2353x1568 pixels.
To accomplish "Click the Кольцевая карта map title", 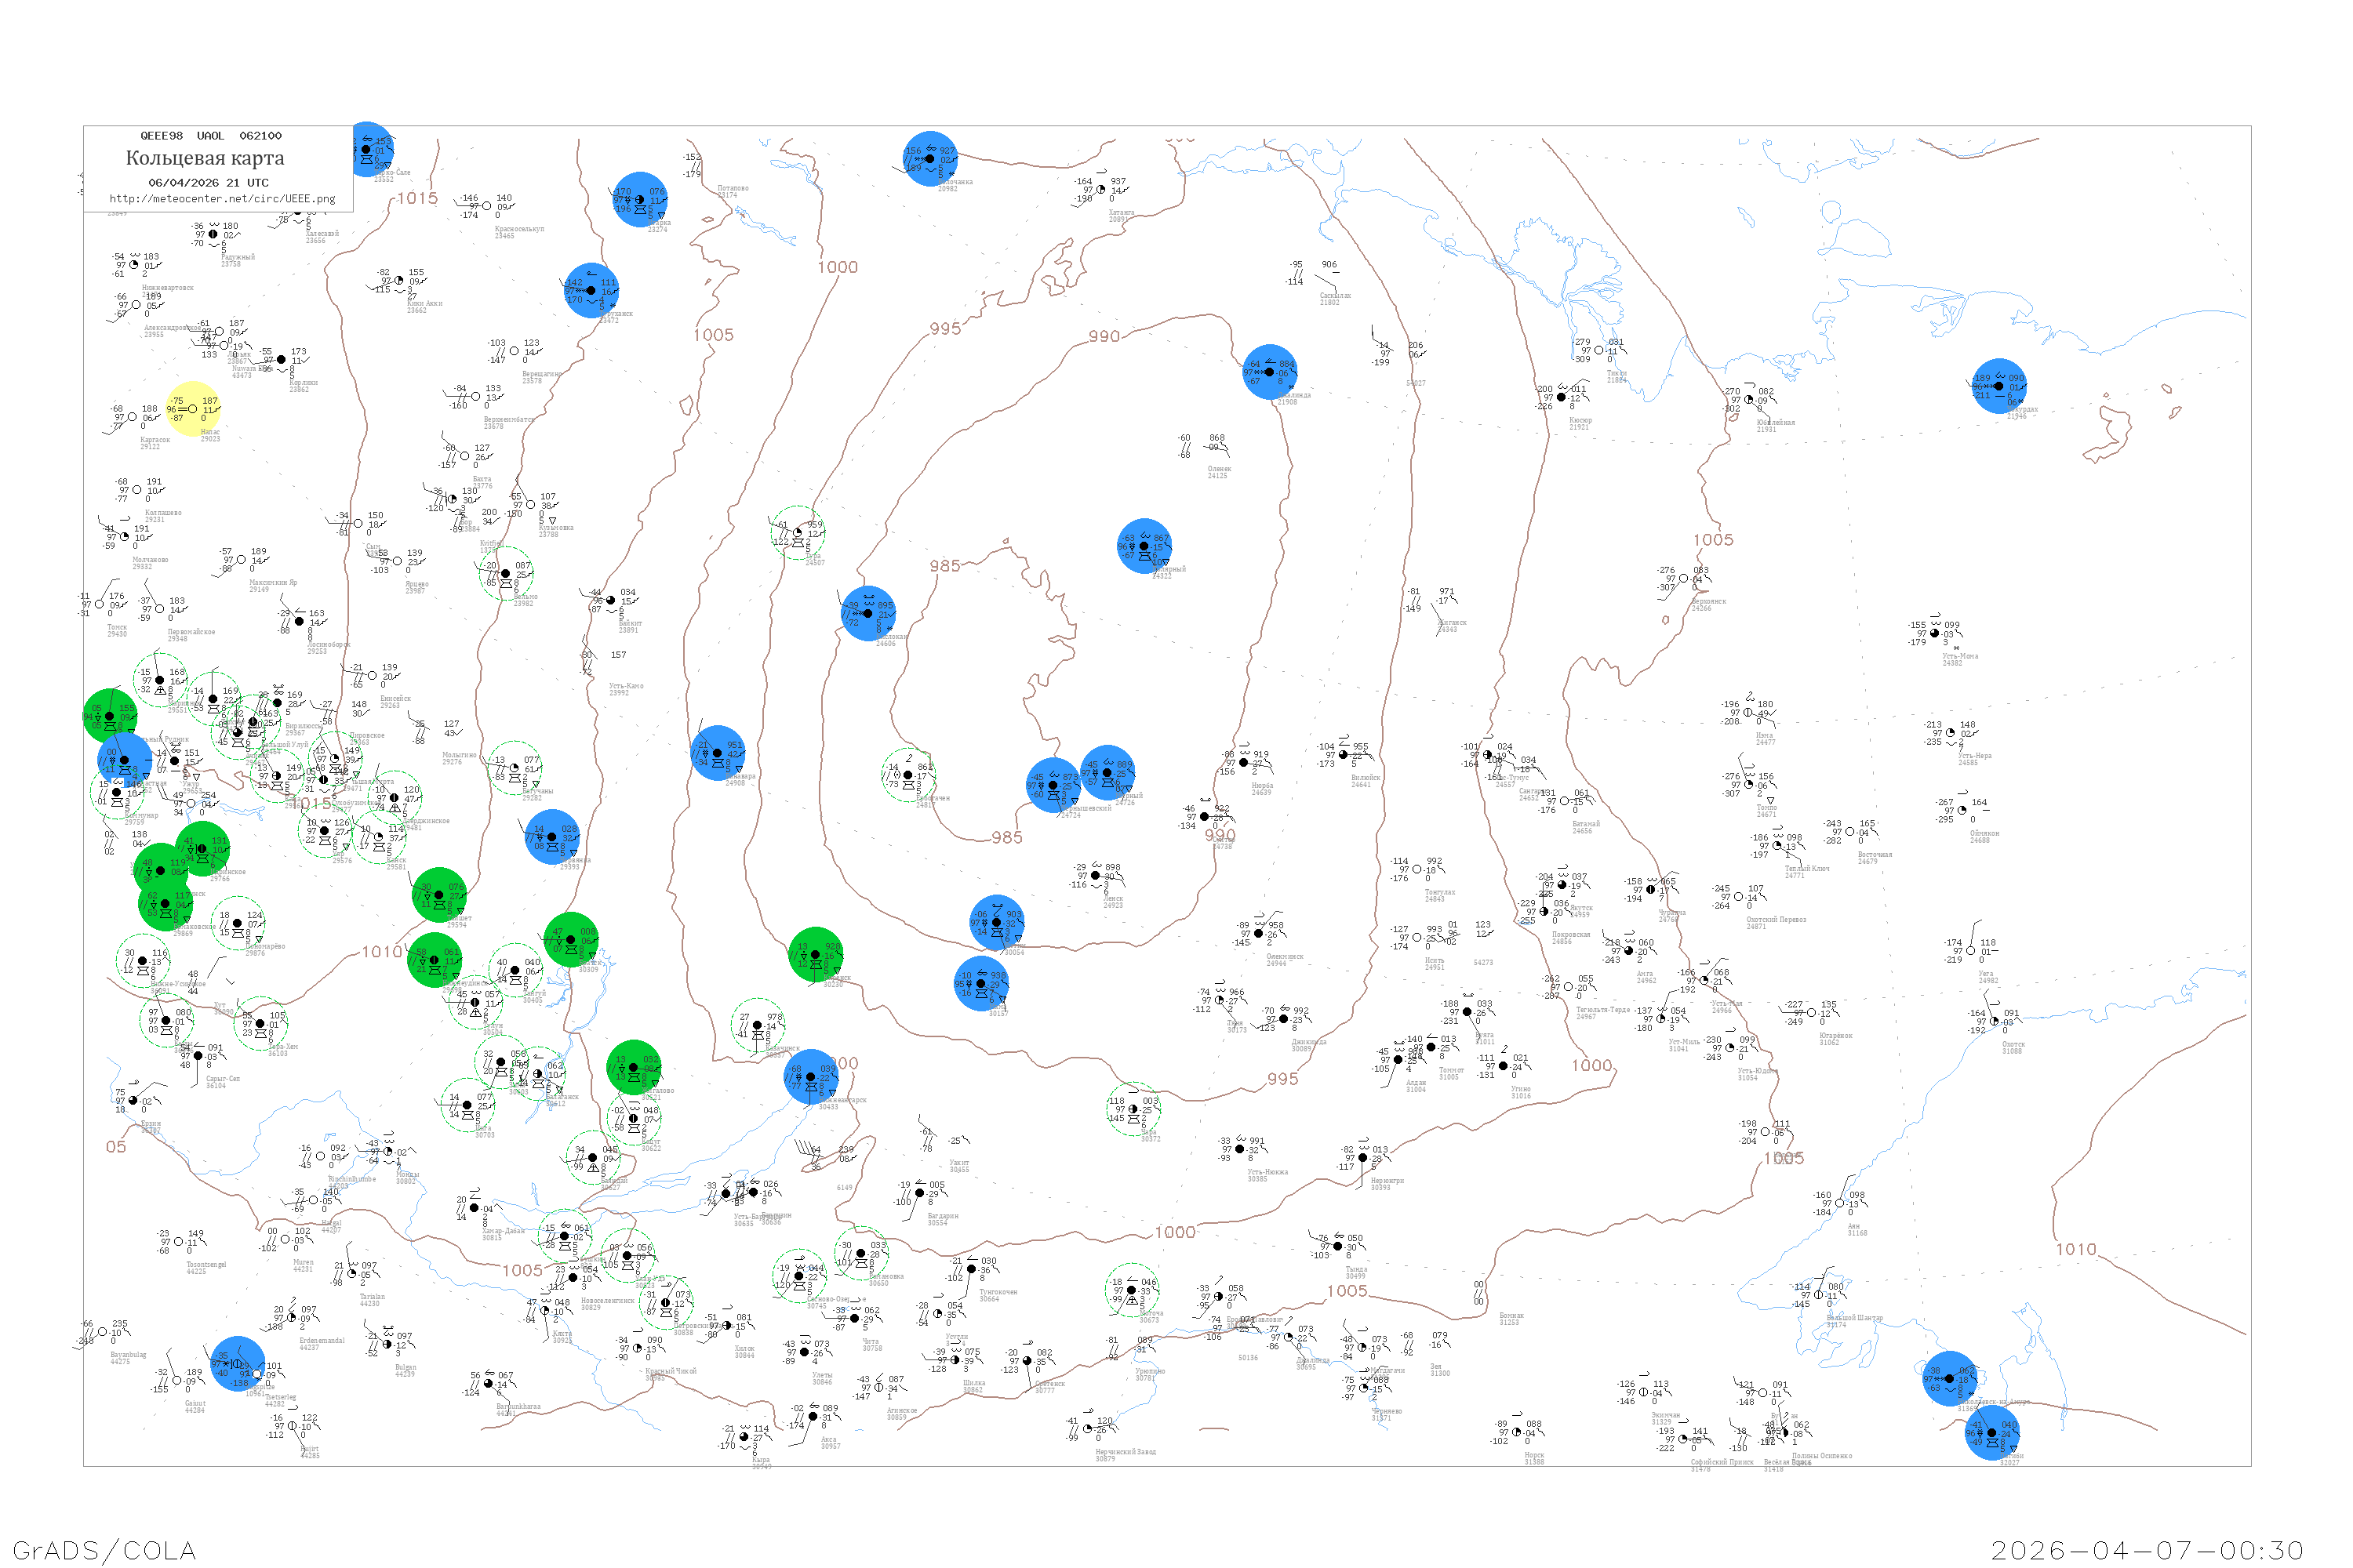I will 205,158.
